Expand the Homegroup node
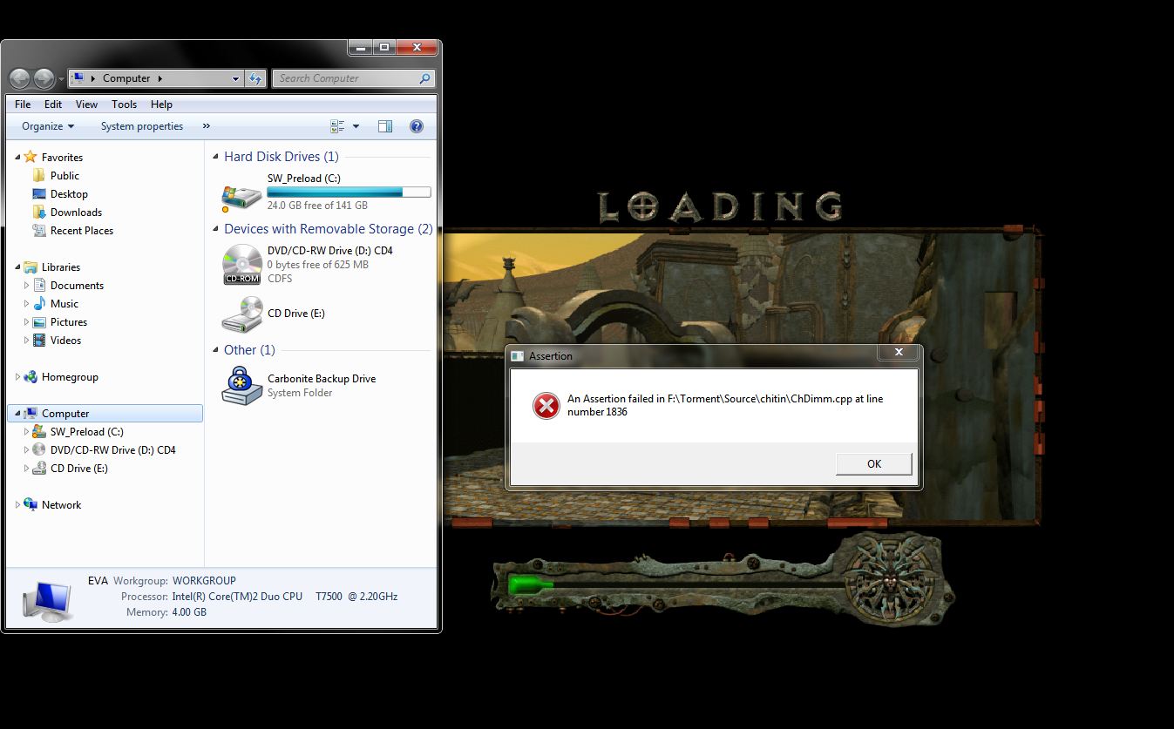 click(17, 377)
